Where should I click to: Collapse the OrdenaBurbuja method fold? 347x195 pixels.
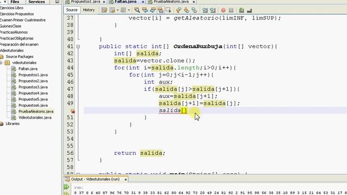[78, 47]
